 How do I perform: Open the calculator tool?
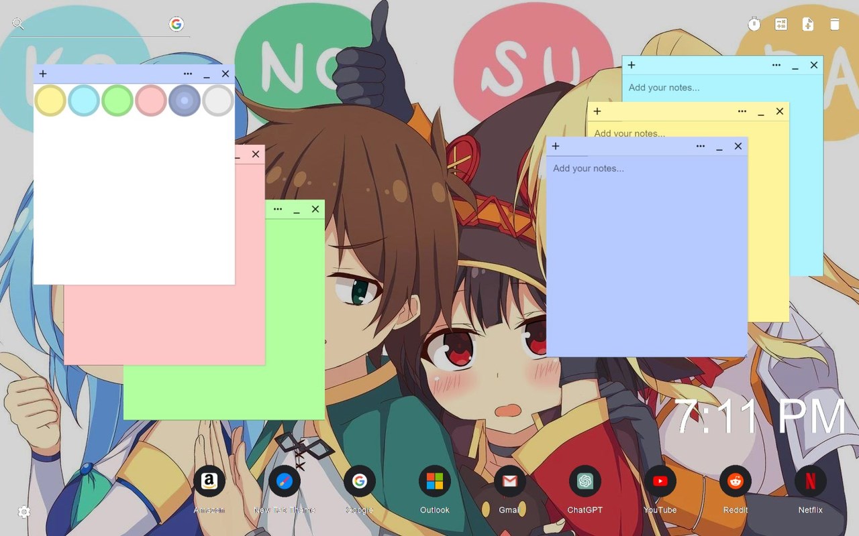781,24
